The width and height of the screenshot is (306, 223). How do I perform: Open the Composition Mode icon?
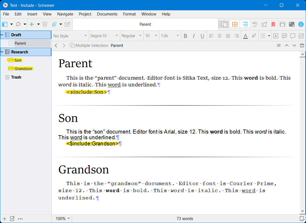pos(292,24)
